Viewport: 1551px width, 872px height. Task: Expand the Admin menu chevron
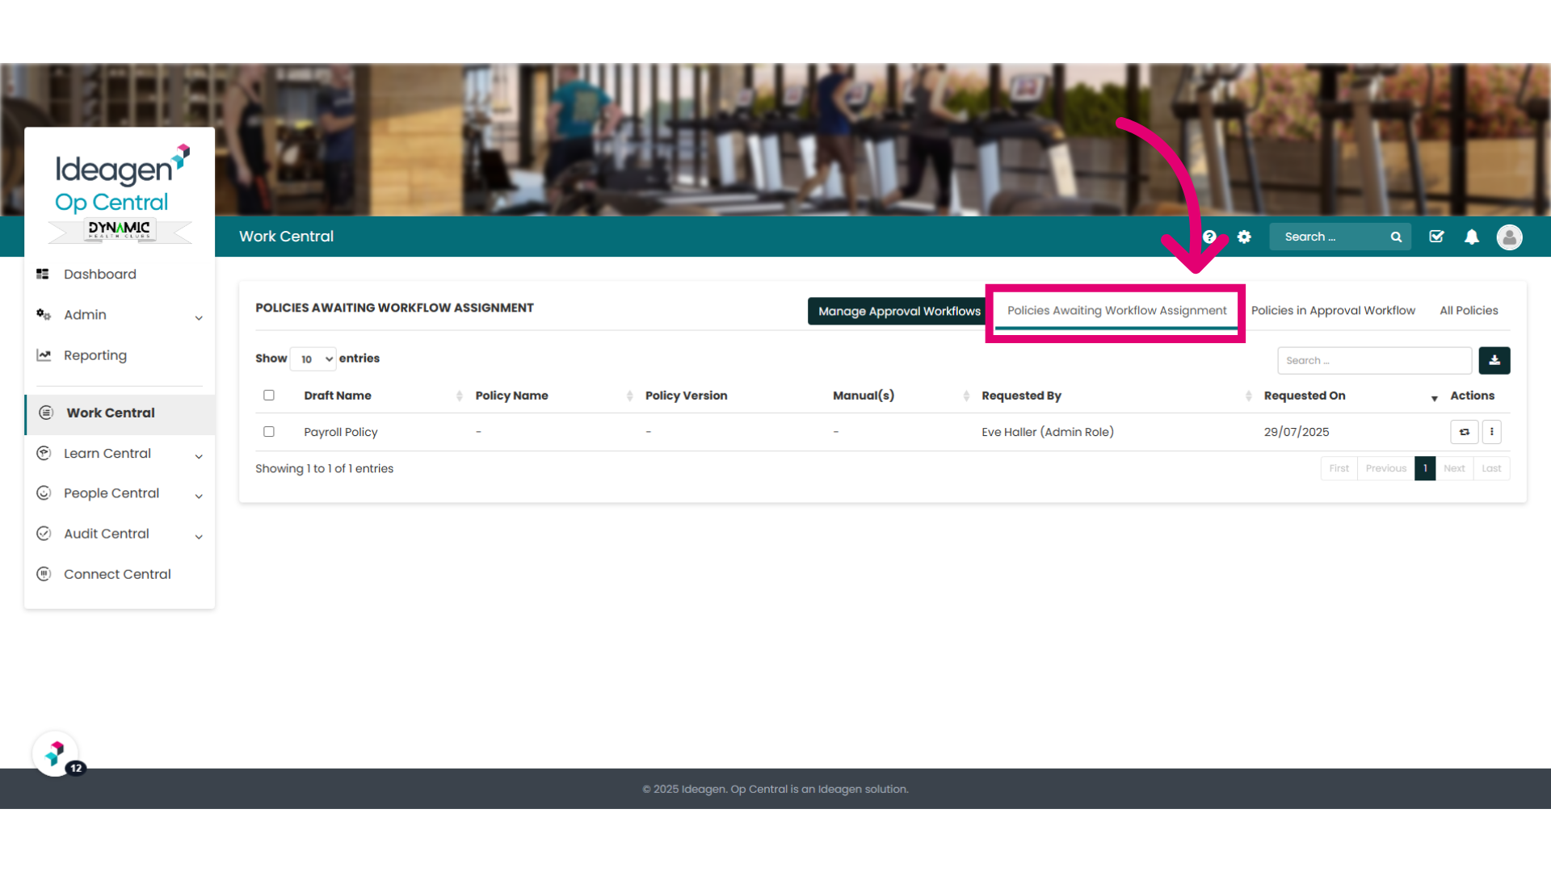(x=199, y=317)
